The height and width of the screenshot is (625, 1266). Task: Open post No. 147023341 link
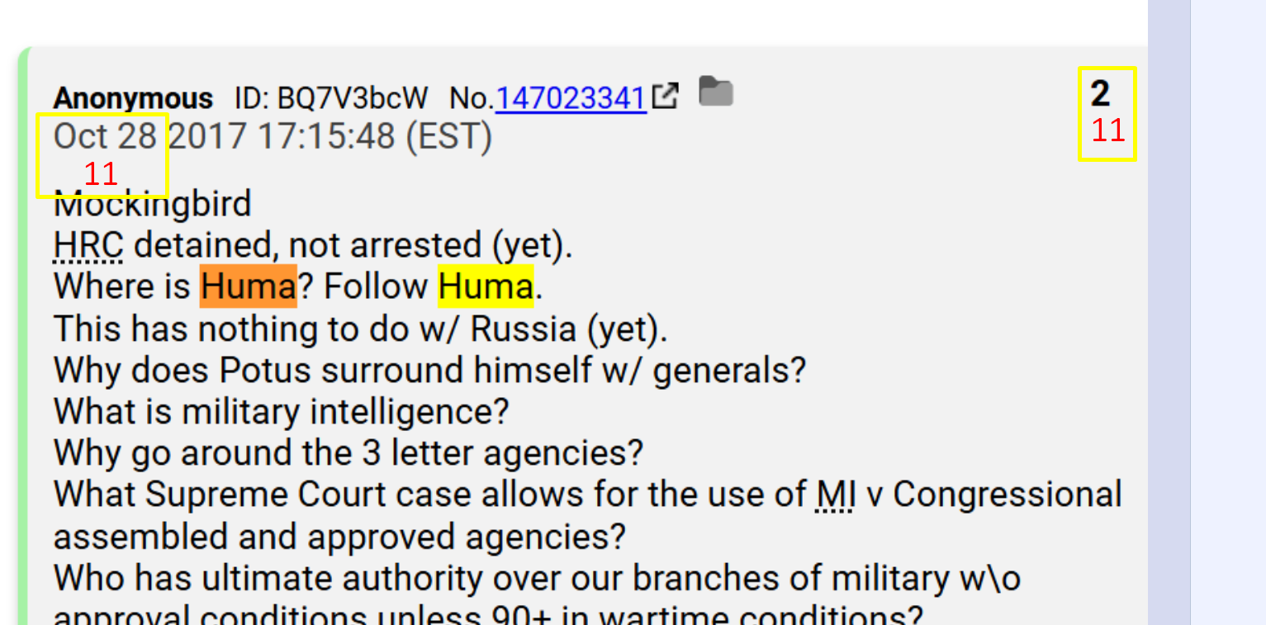[571, 98]
